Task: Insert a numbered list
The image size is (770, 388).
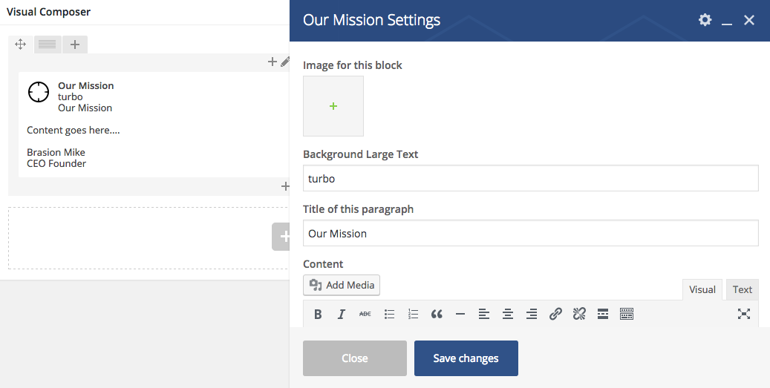Action: (413, 314)
